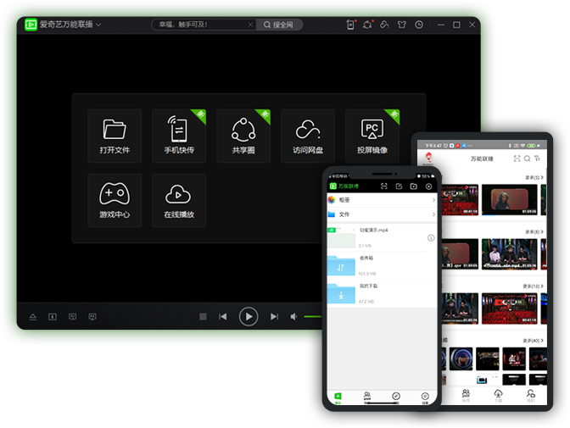Click the skin (shirt) icon in title bar

pyautogui.click(x=402, y=25)
